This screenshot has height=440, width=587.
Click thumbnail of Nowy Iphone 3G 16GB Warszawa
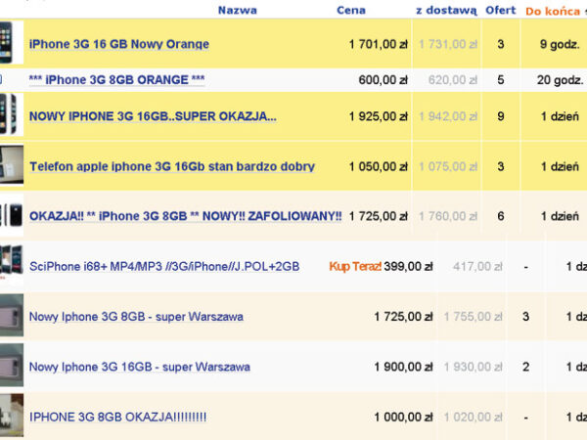tap(11, 367)
